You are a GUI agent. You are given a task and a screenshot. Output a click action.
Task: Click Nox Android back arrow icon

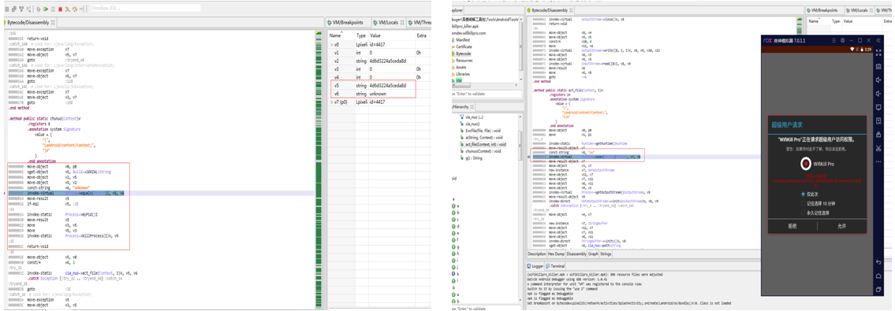point(878,261)
